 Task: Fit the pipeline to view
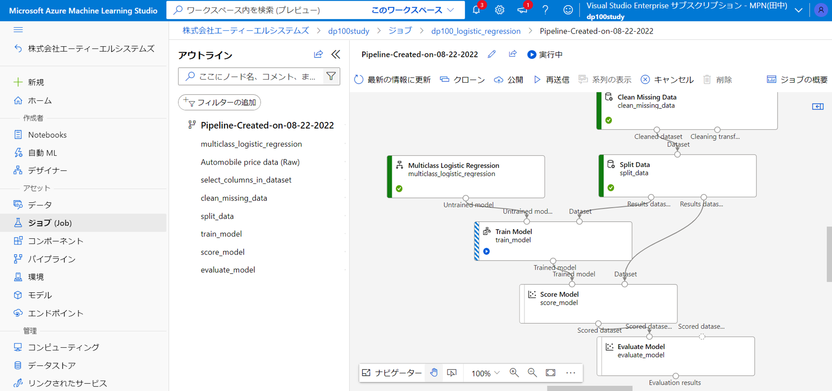(x=550, y=373)
